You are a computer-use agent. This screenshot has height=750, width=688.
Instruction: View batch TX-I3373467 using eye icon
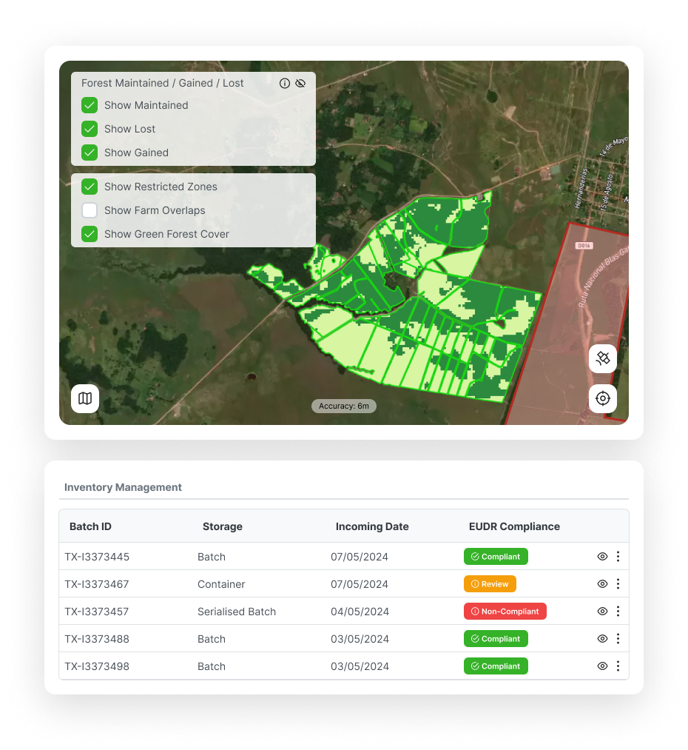point(602,584)
